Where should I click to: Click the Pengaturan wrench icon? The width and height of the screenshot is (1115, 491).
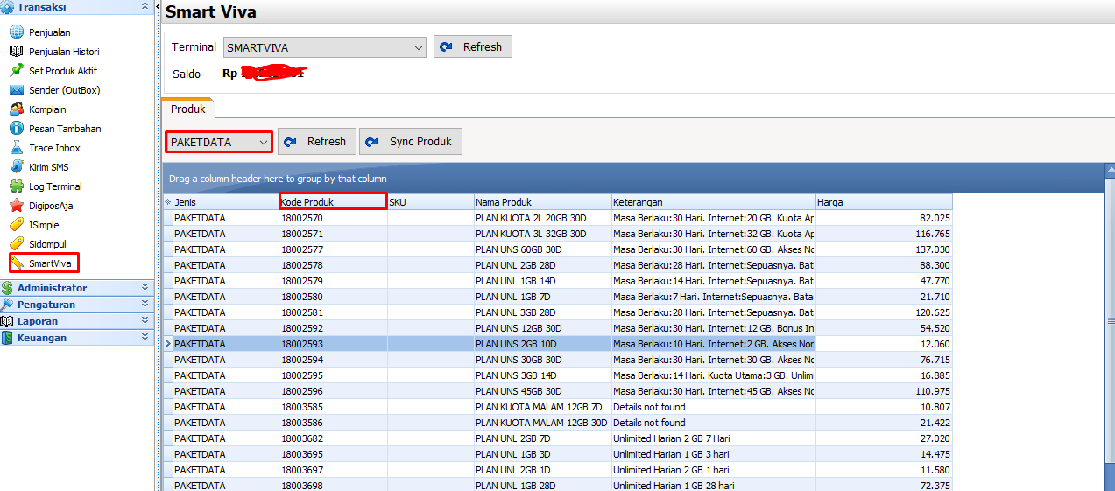(x=8, y=305)
